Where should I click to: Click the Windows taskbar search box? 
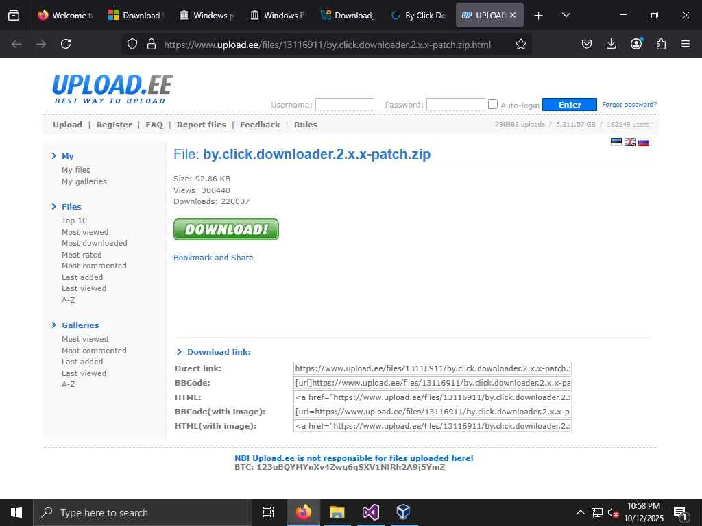[143, 512]
